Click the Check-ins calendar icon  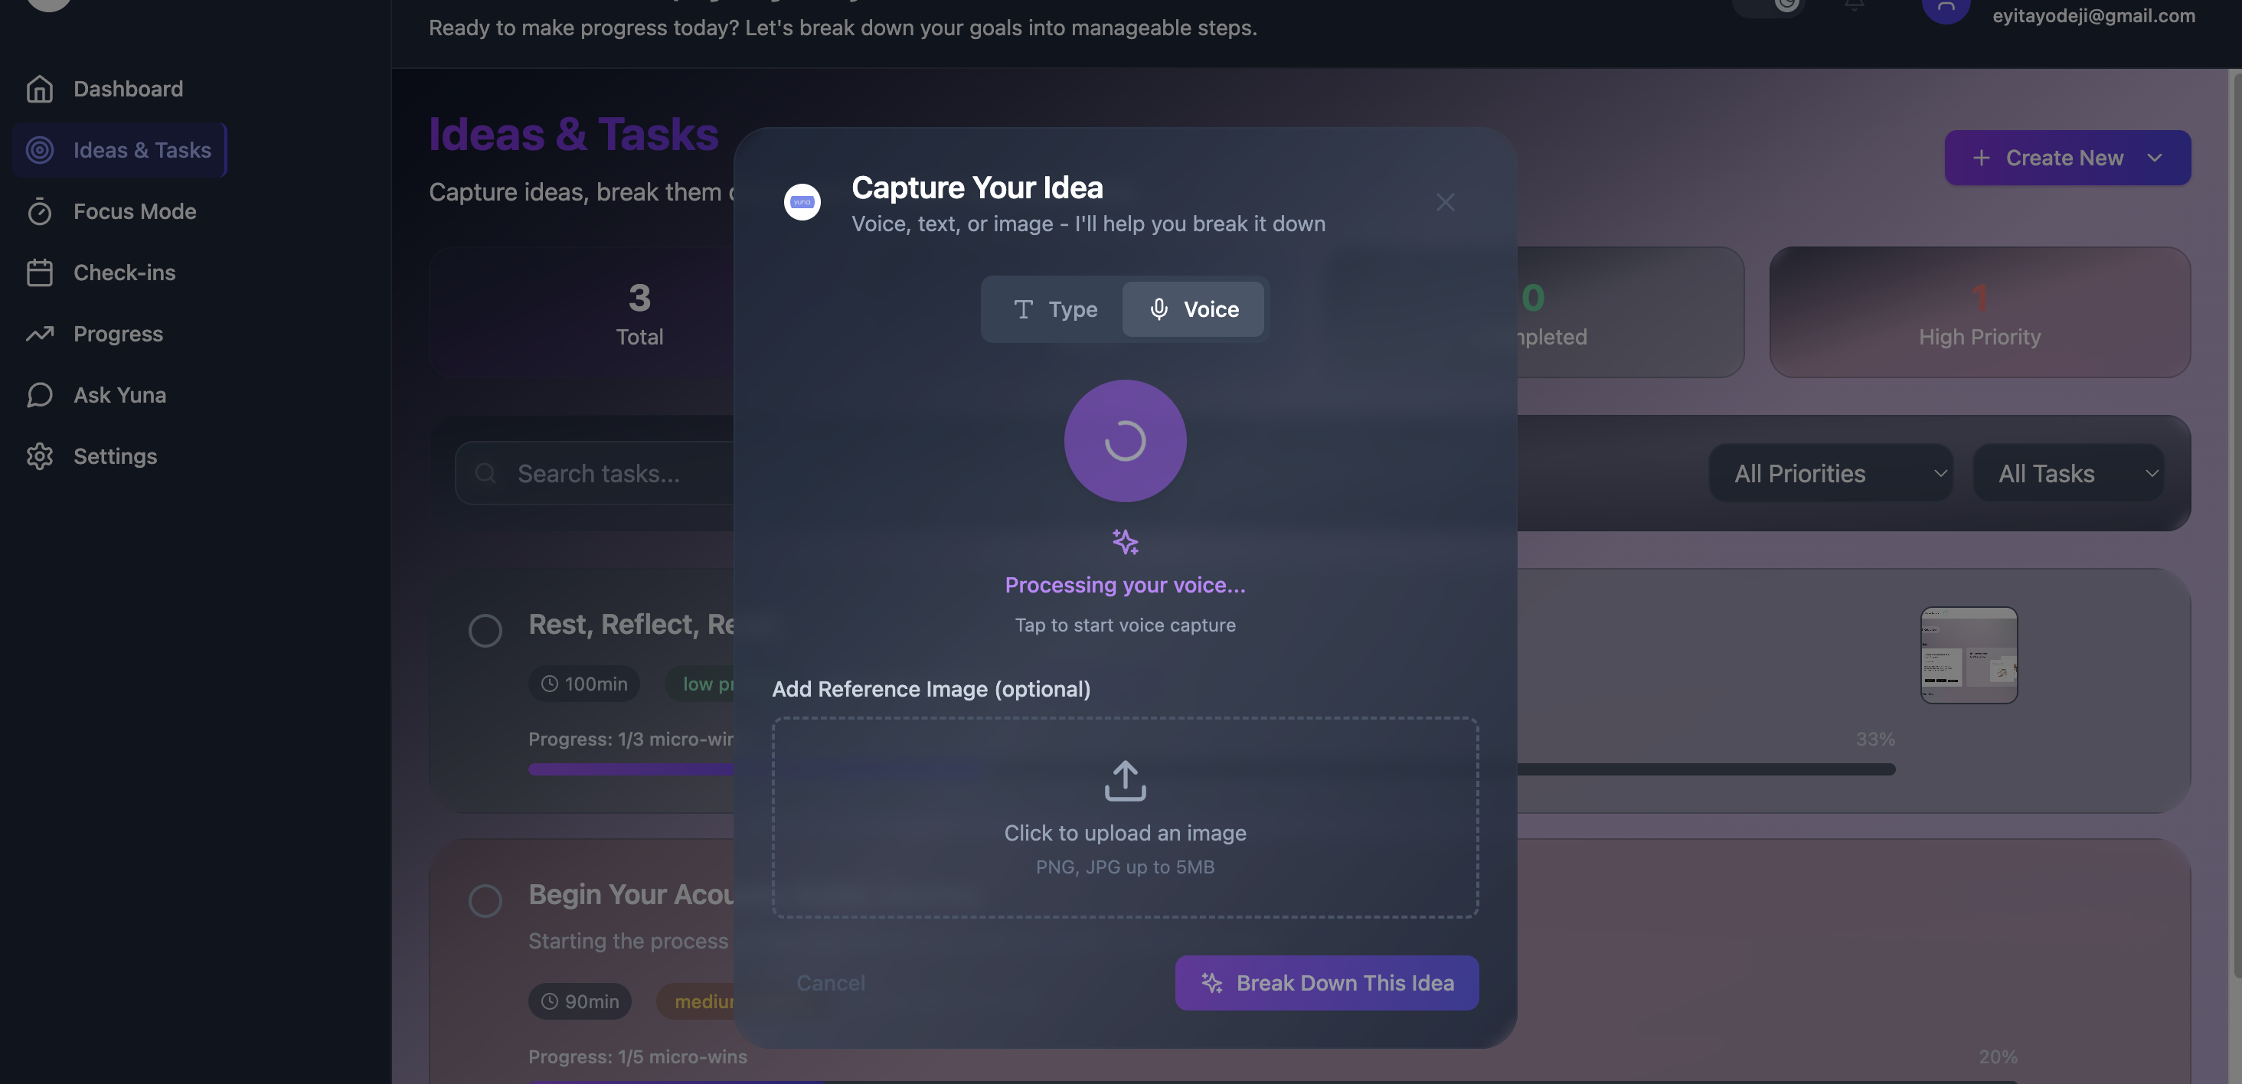39,273
